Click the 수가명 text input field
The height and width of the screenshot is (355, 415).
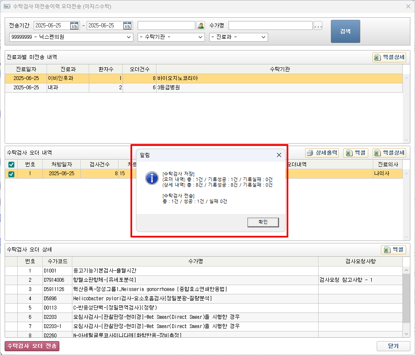pos(270,26)
